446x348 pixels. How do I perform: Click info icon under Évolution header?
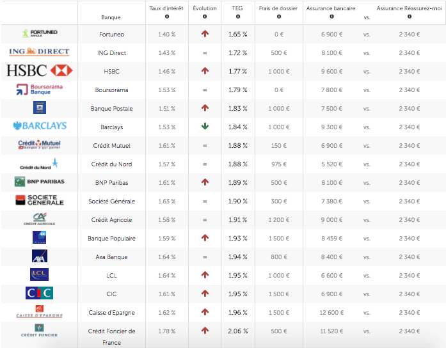pos(205,17)
